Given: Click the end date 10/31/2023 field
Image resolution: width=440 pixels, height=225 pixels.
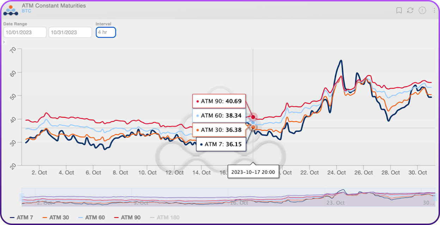Looking at the screenshot, I should pos(70,32).
